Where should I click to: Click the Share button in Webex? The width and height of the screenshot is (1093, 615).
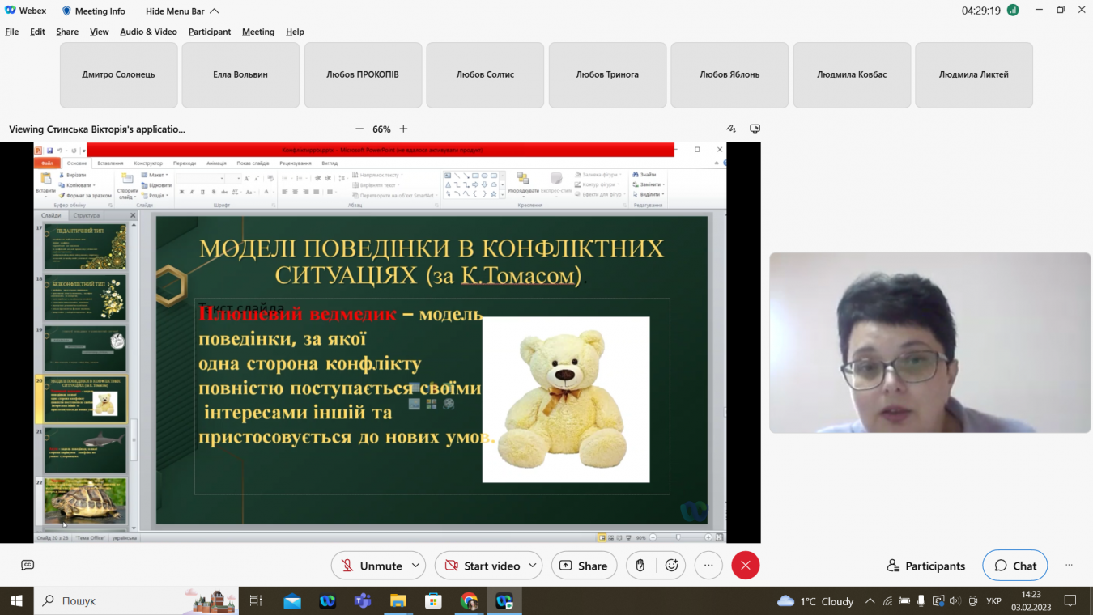[584, 565]
